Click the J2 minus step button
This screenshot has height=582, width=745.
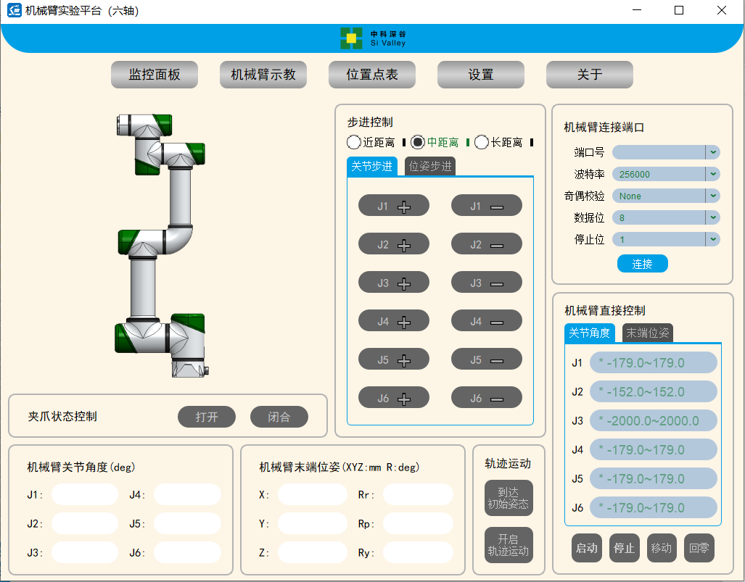487,244
